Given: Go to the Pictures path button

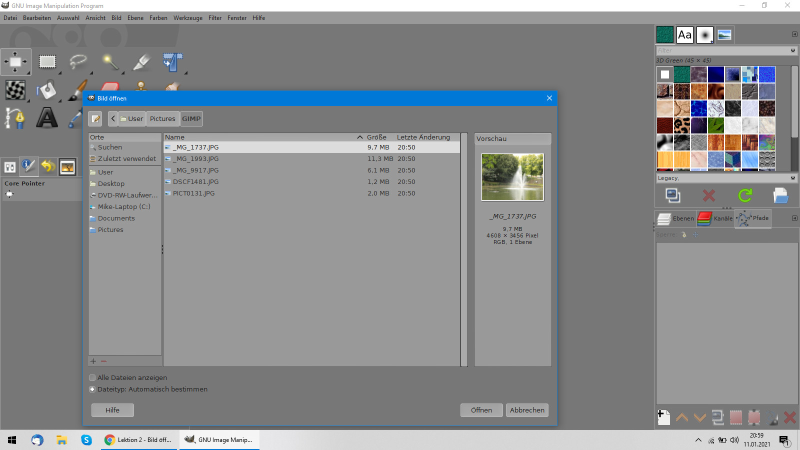Looking at the screenshot, I should [x=162, y=119].
